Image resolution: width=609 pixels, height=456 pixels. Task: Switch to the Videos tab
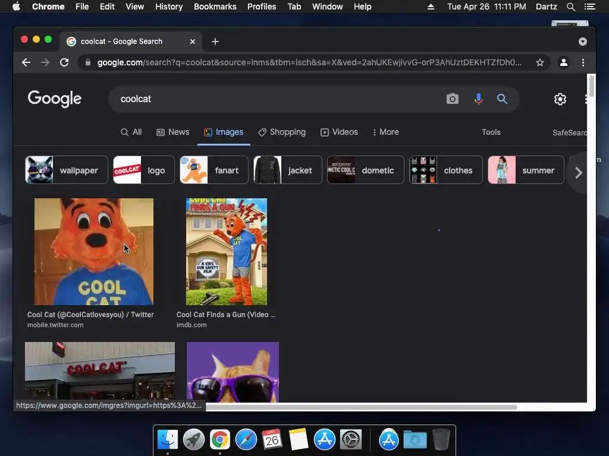pos(339,132)
